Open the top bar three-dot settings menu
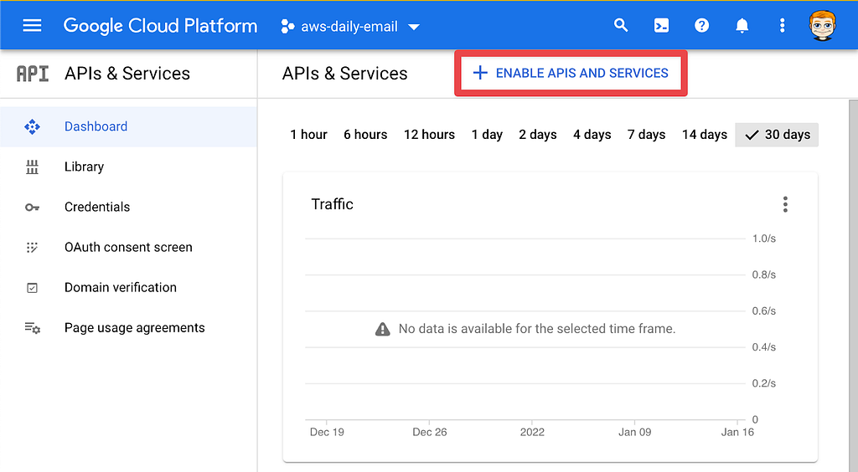This screenshot has height=472, width=858. [782, 26]
